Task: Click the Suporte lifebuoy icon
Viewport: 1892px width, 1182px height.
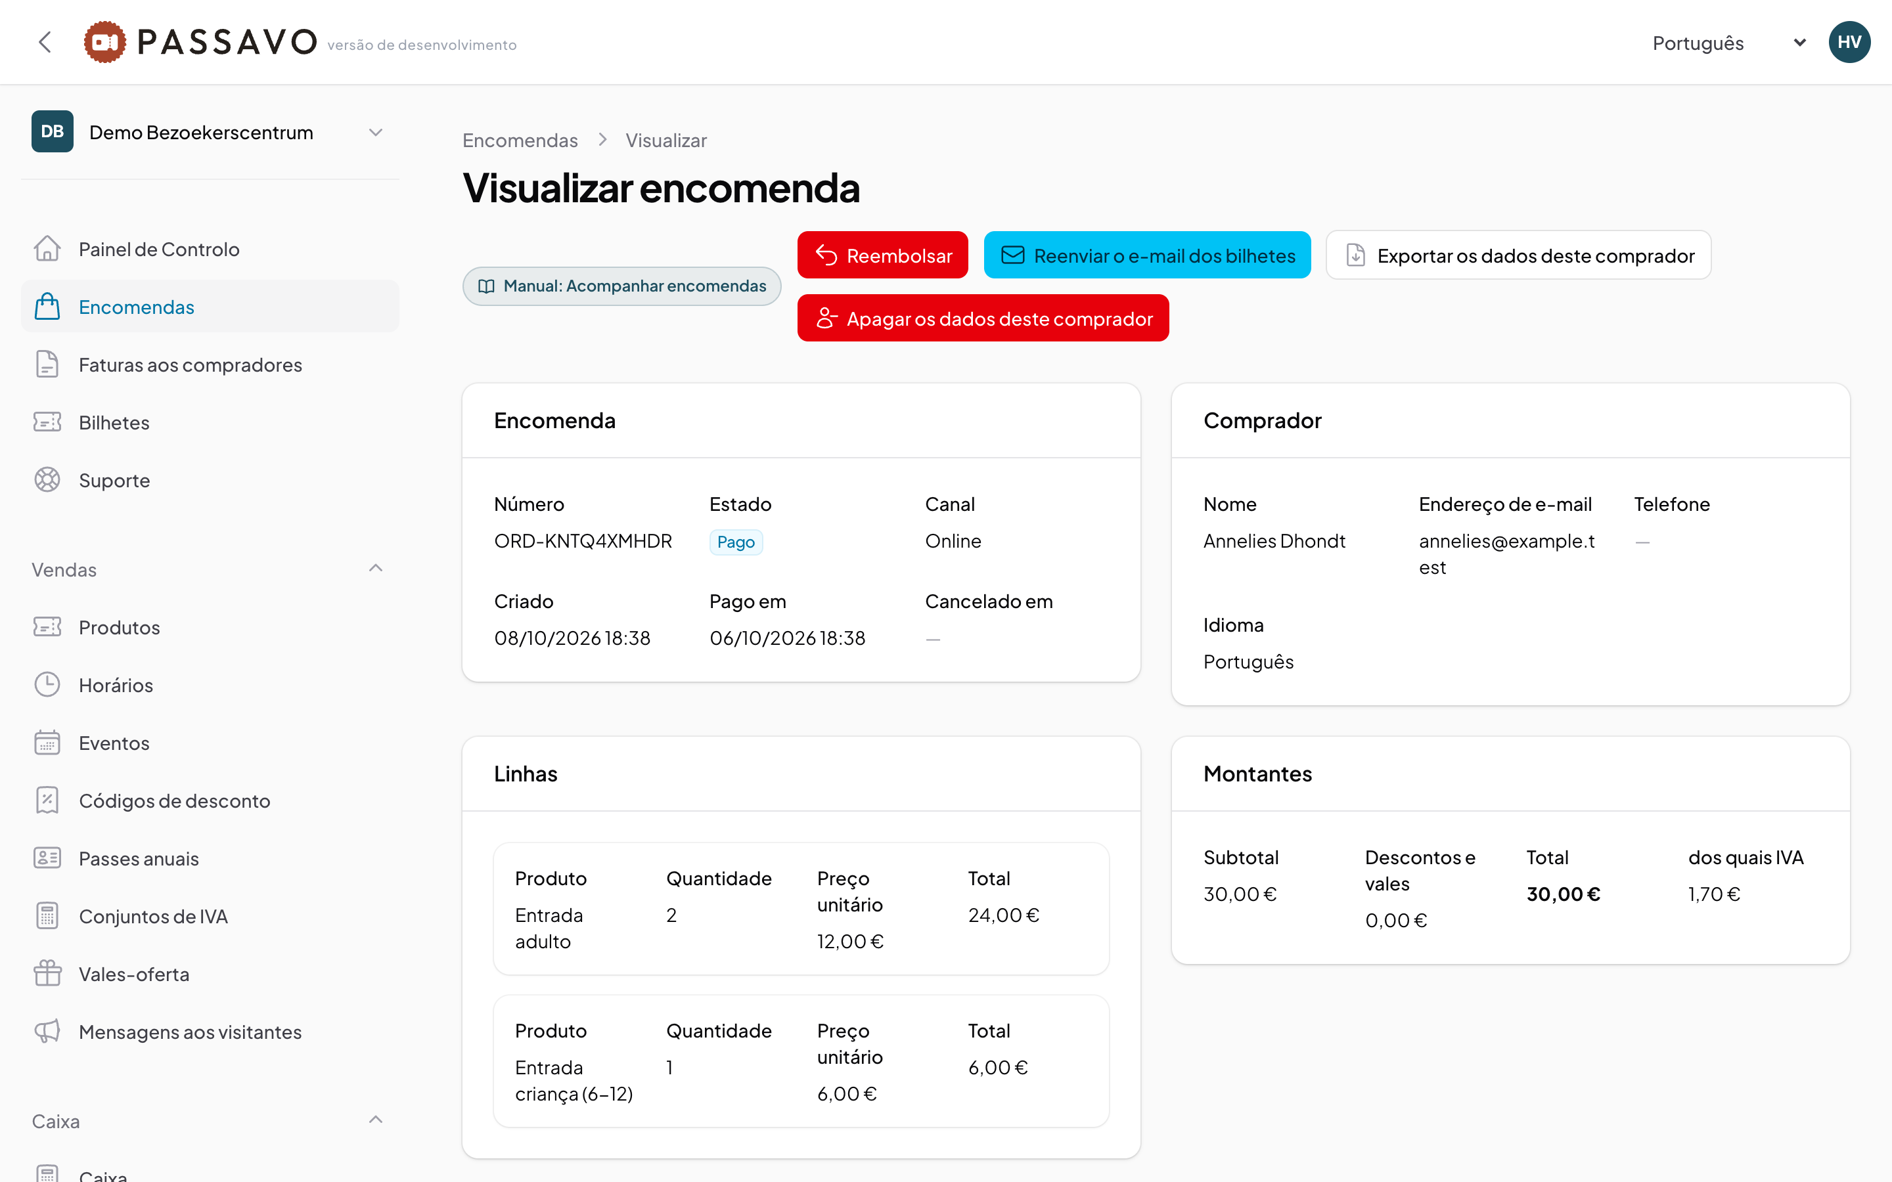Action: [x=47, y=480]
